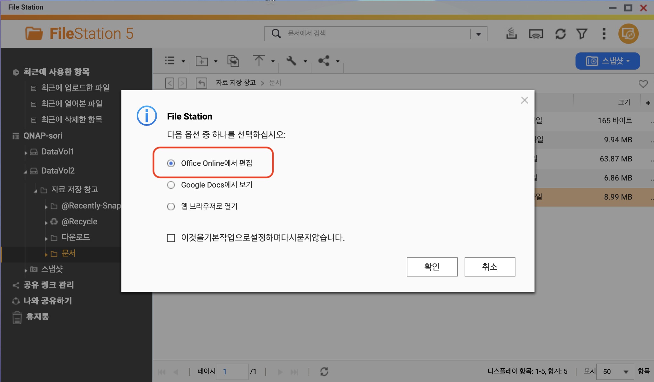Select QNAP-sori in sidebar
The image size is (654, 382).
point(43,136)
